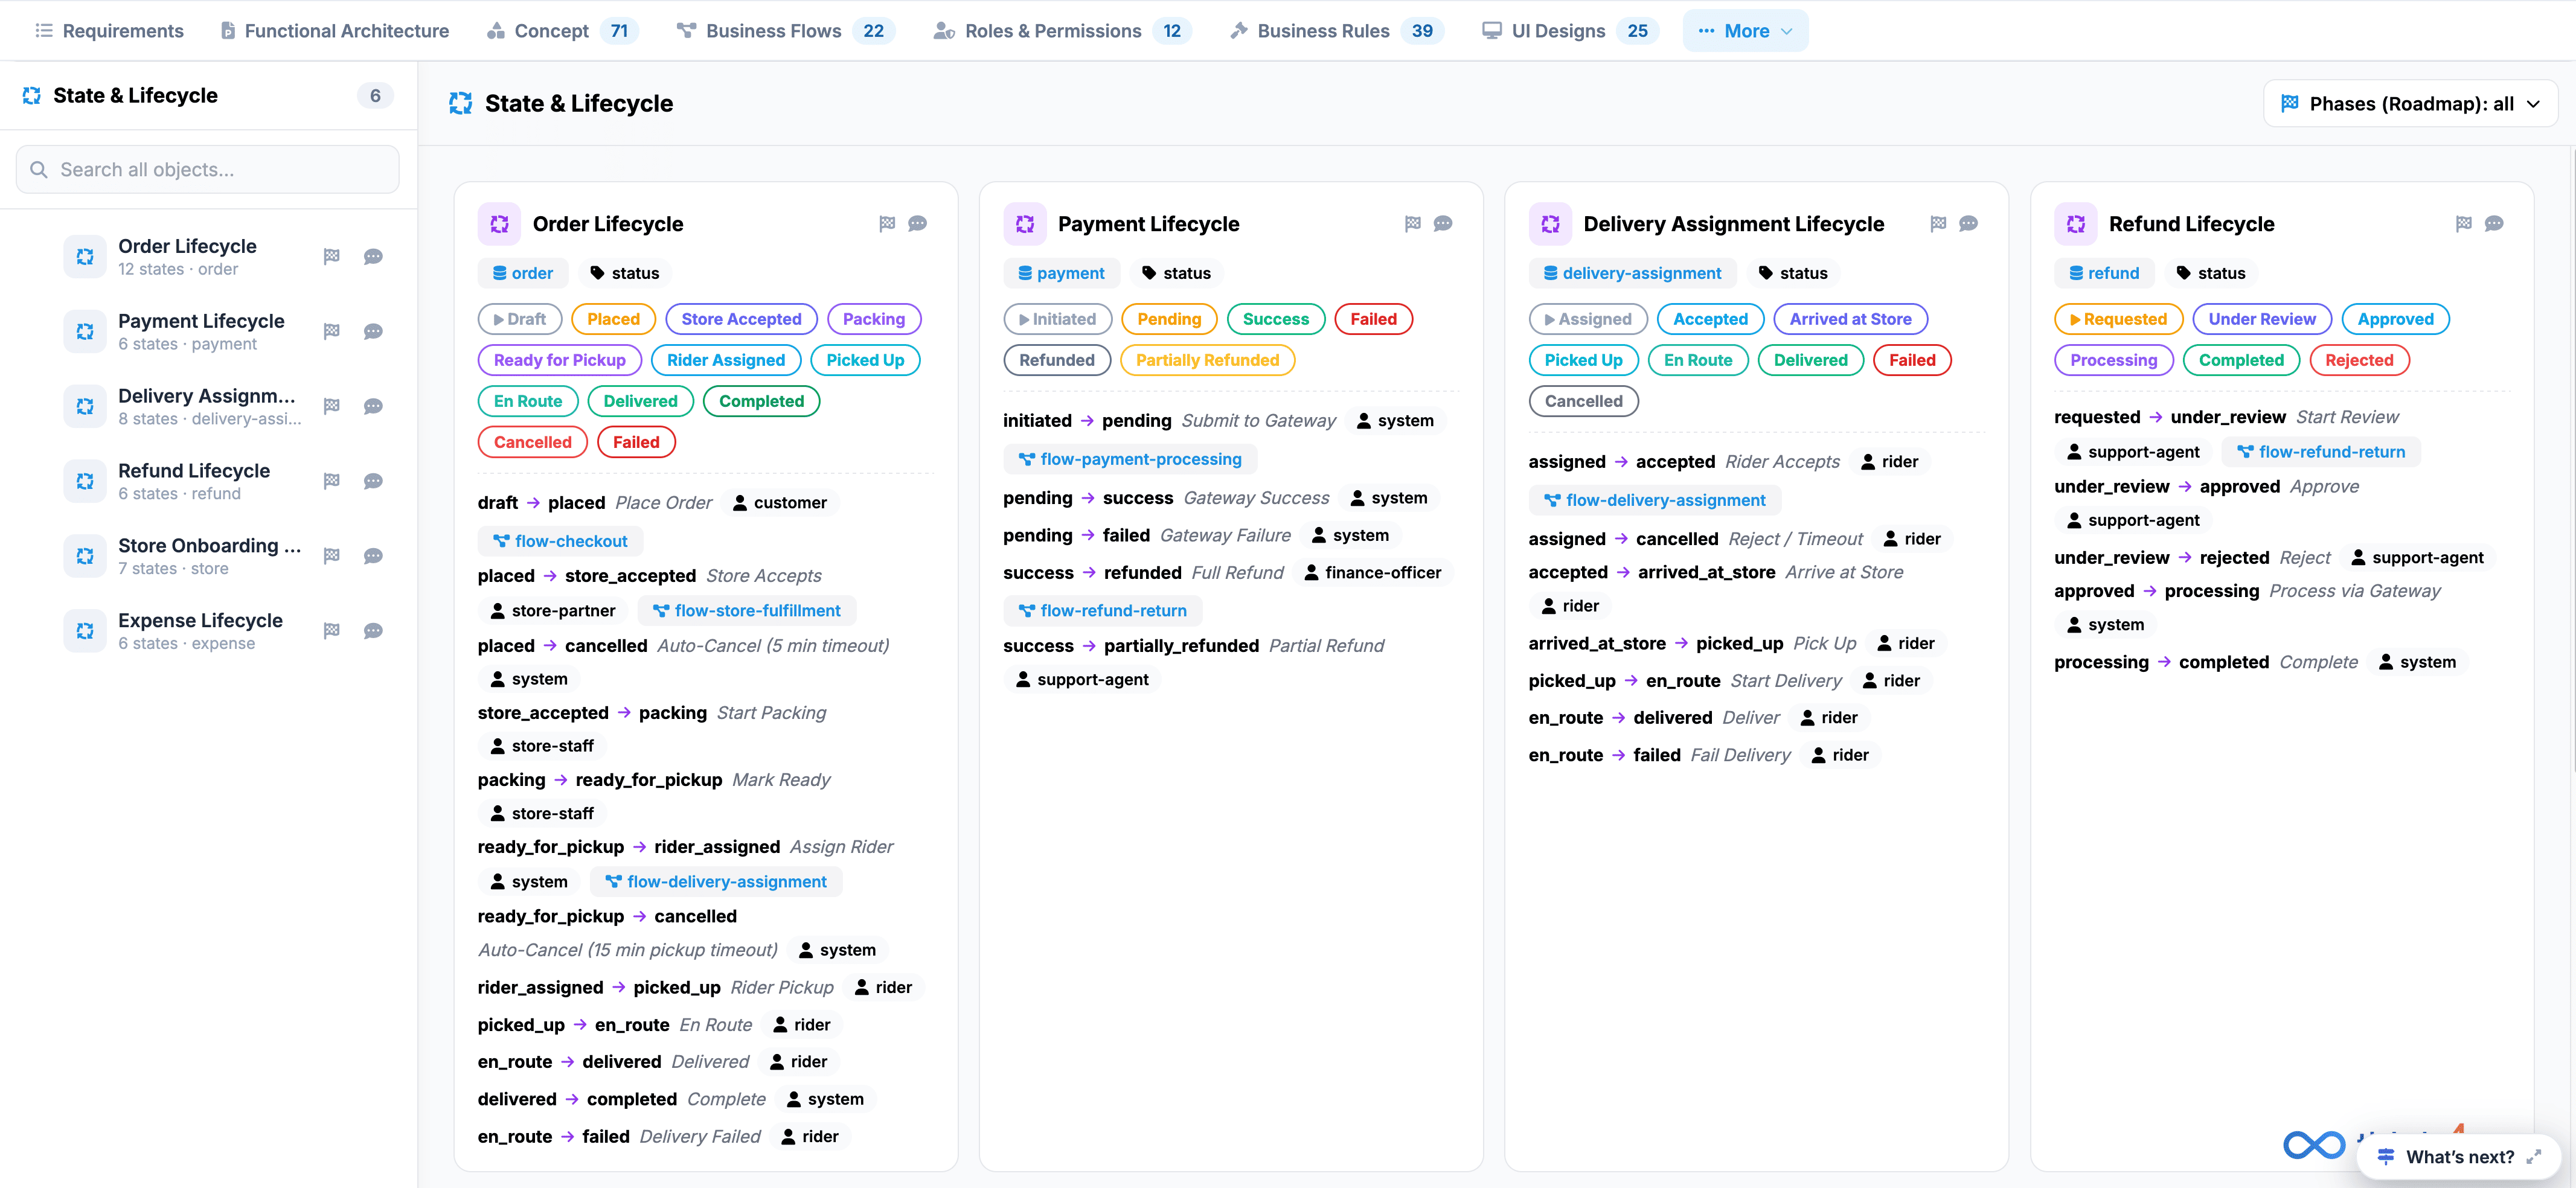Click flag icon on Refund Lifecycle card

tap(2464, 224)
